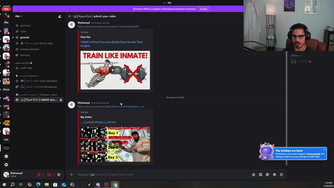The width and height of the screenshot is (334, 188).
Task: Open taskbar clock showing 1:14 PM
Action: coord(328,184)
